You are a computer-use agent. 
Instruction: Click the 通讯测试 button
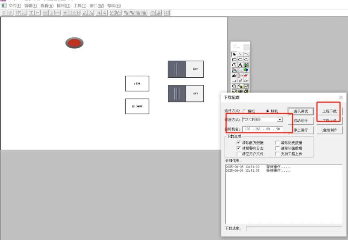point(300,111)
